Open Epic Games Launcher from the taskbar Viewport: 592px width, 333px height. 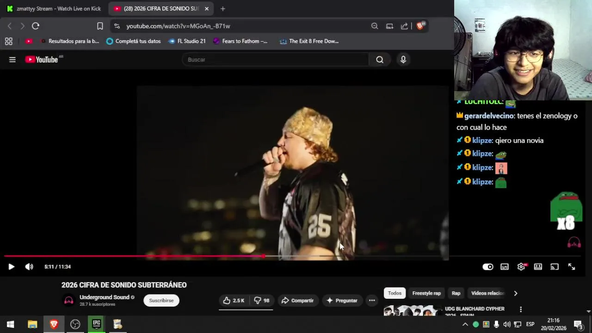tap(96, 324)
